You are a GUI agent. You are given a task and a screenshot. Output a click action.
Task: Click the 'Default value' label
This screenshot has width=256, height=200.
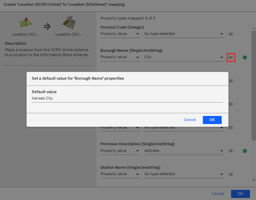[44, 92]
